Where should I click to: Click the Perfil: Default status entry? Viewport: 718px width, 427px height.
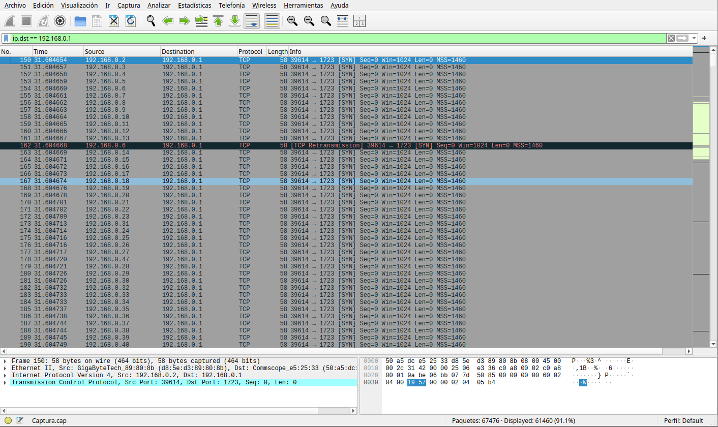[x=683, y=420]
